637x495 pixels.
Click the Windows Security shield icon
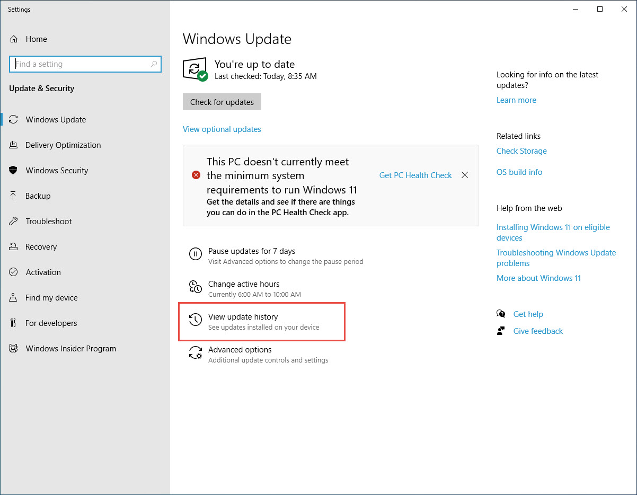click(x=14, y=171)
